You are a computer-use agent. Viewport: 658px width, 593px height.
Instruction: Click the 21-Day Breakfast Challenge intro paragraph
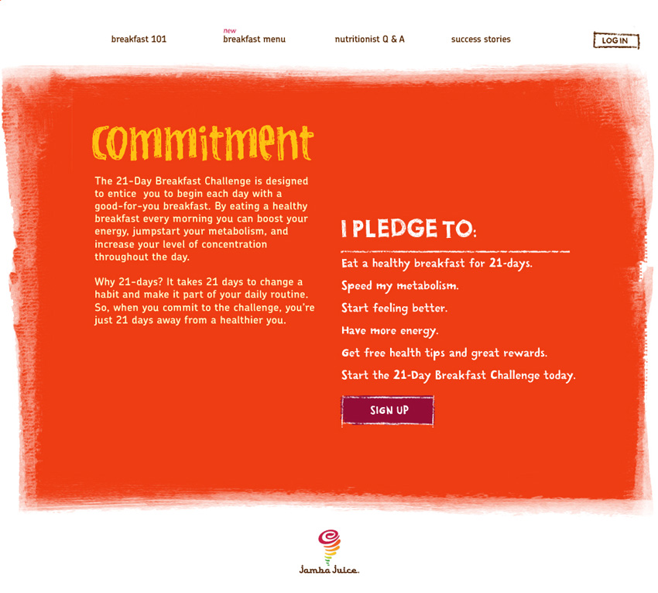click(x=201, y=219)
